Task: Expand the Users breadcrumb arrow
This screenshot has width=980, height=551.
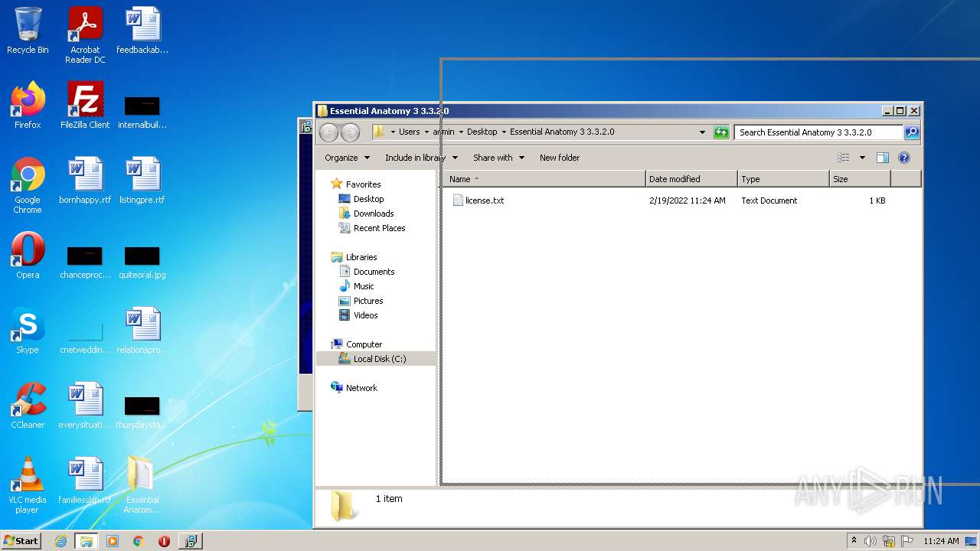Action: click(x=426, y=132)
